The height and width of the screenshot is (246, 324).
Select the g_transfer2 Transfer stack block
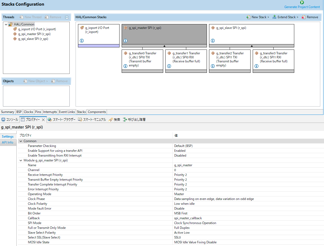[230, 59]
